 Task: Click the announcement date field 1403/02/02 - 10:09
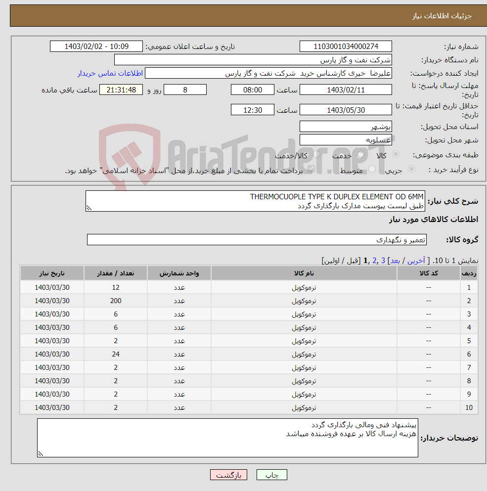[96, 46]
